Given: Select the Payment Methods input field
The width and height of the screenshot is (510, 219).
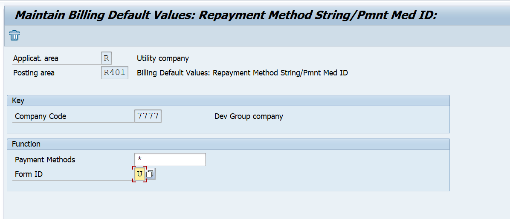Looking at the screenshot, I should (170, 159).
